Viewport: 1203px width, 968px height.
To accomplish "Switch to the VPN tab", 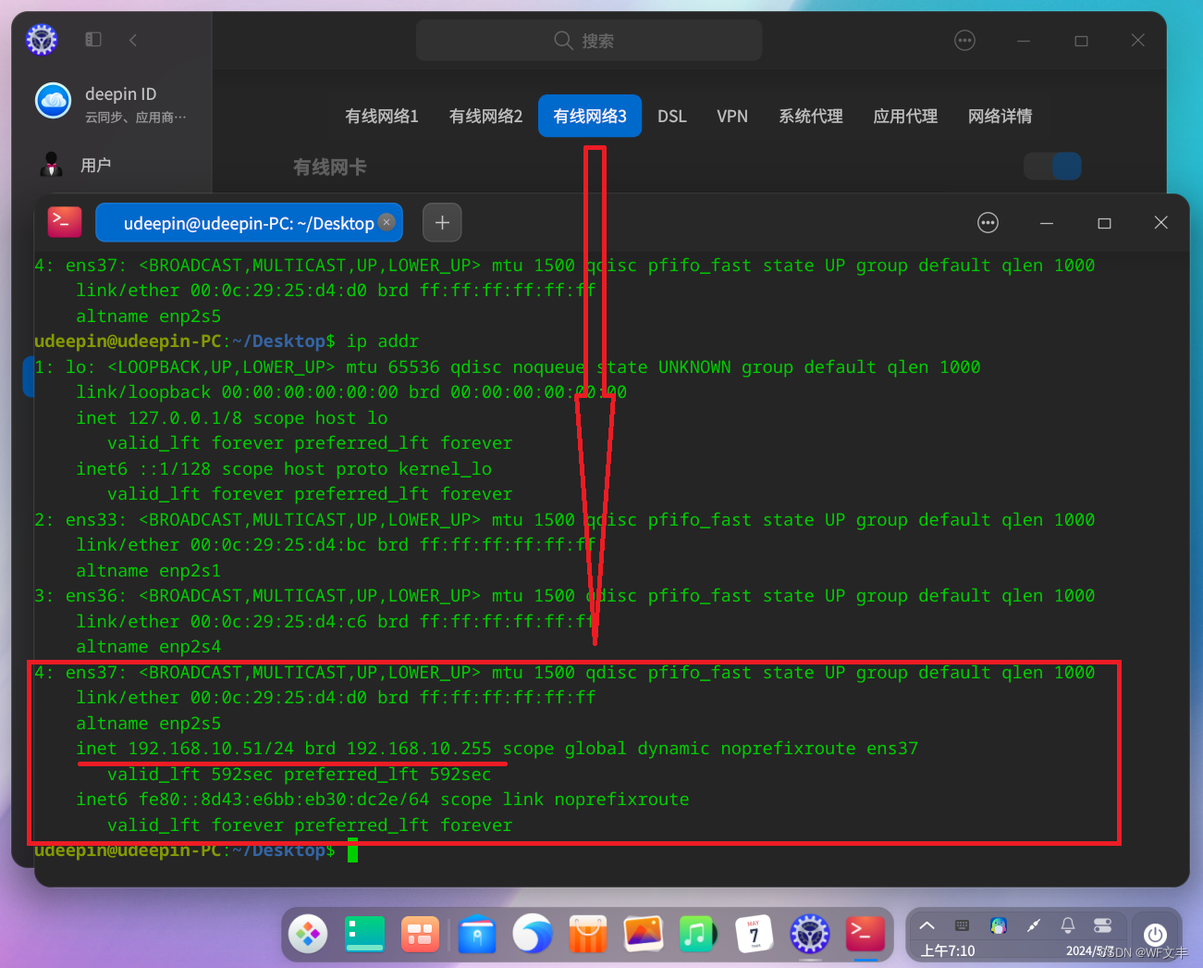I will [731, 116].
